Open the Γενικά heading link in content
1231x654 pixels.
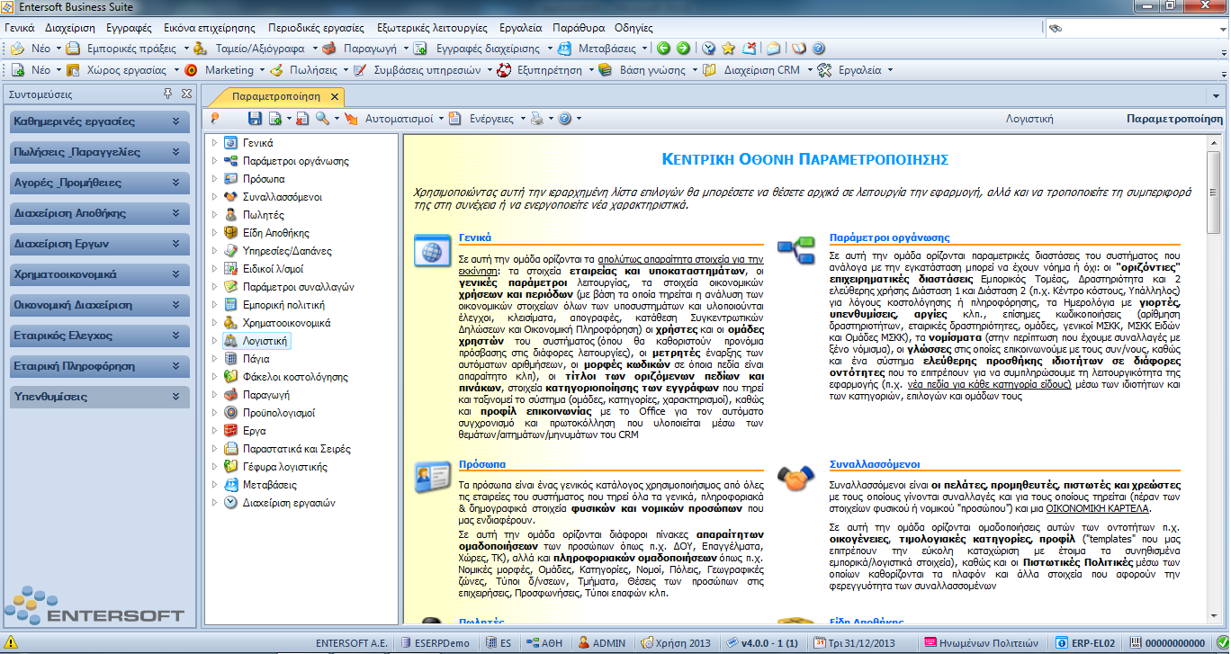[475, 238]
